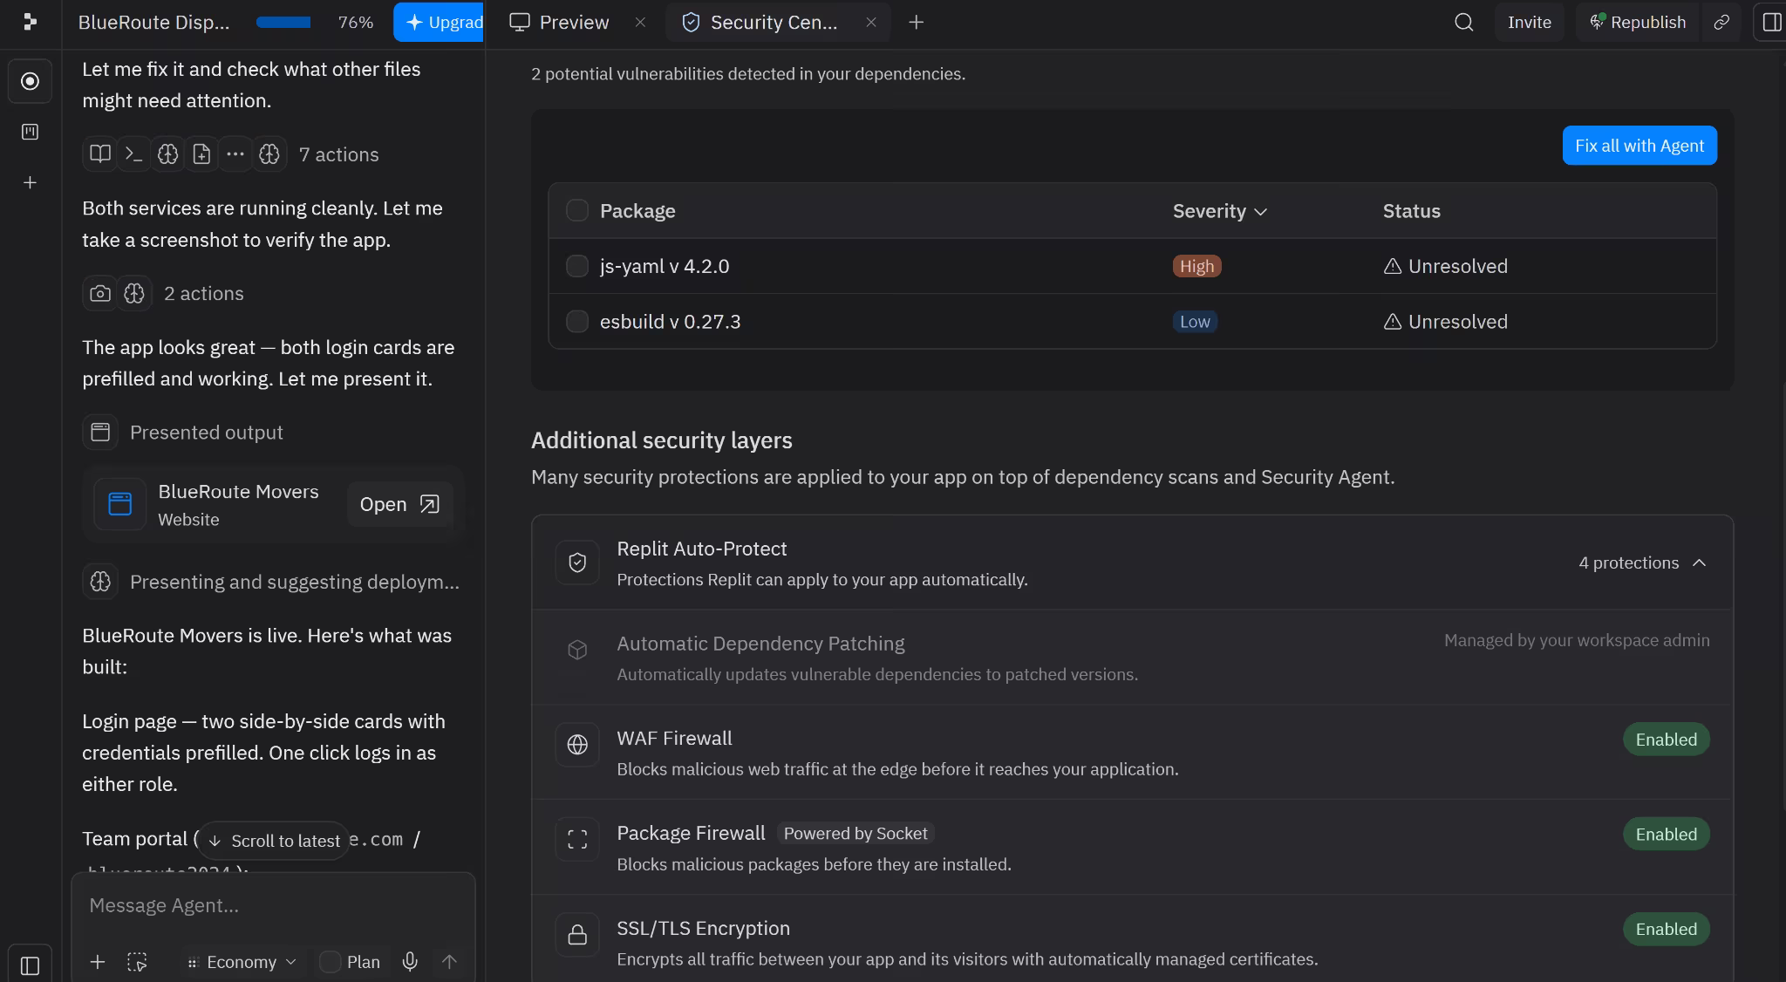1786x982 pixels.
Task: Click the link icon next to Republish
Action: 1721,22
